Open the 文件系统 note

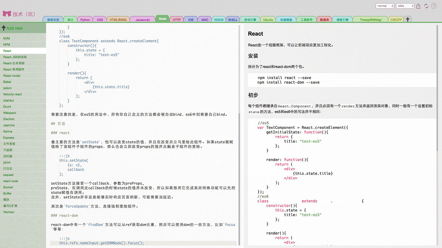click(23, 144)
